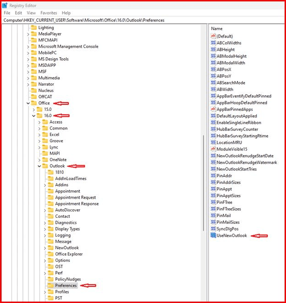This screenshot has height=303, width=286.
Task: Click the 16.0 folder icon
Action: [39, 115]
